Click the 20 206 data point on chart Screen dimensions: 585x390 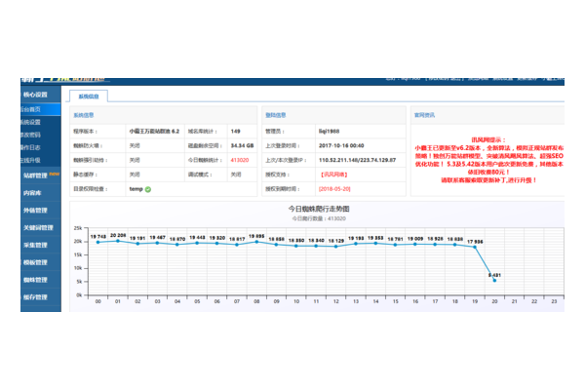(x=118, y=241)
